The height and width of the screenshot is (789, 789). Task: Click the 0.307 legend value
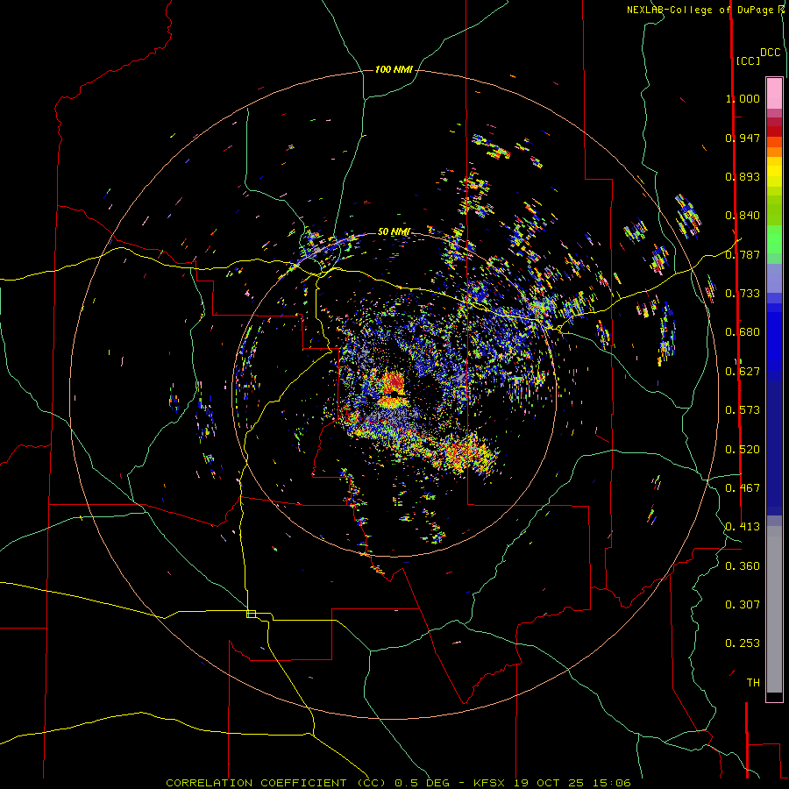click(743, 605)
